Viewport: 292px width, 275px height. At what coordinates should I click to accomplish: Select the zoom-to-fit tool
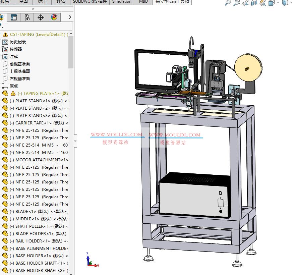[228, 3]
